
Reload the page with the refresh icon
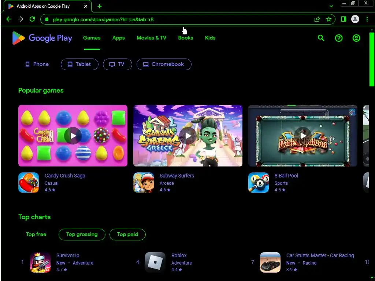point(32,19)
